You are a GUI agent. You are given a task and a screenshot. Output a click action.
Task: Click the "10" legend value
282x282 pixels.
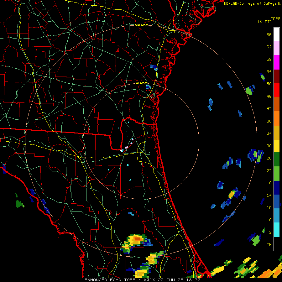tap(269, 208)
